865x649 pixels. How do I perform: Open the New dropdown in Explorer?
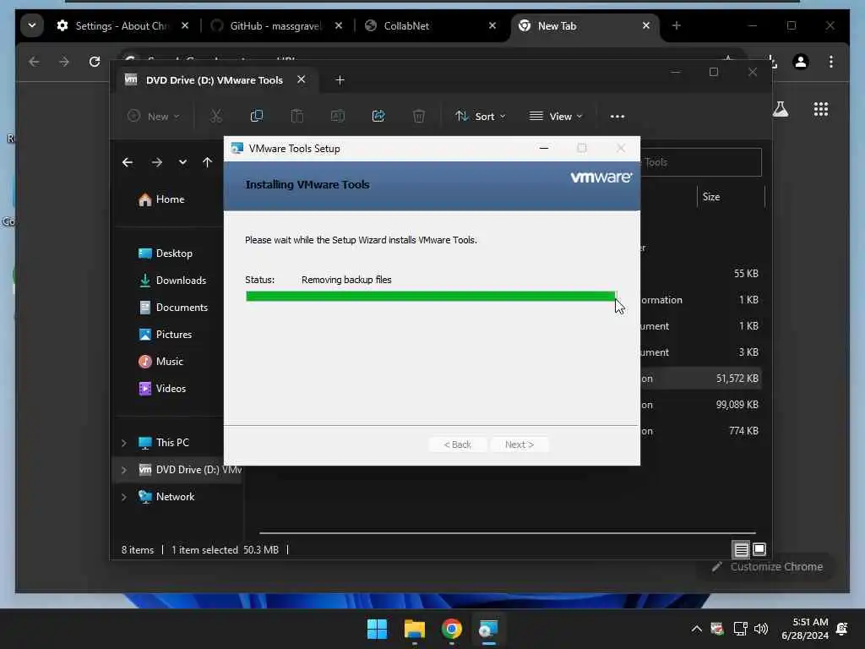154,117
